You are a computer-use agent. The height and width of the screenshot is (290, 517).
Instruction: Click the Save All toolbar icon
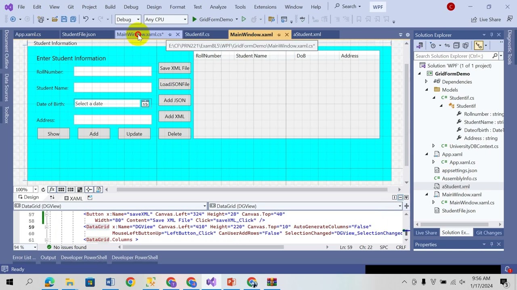tap(73, 19)
